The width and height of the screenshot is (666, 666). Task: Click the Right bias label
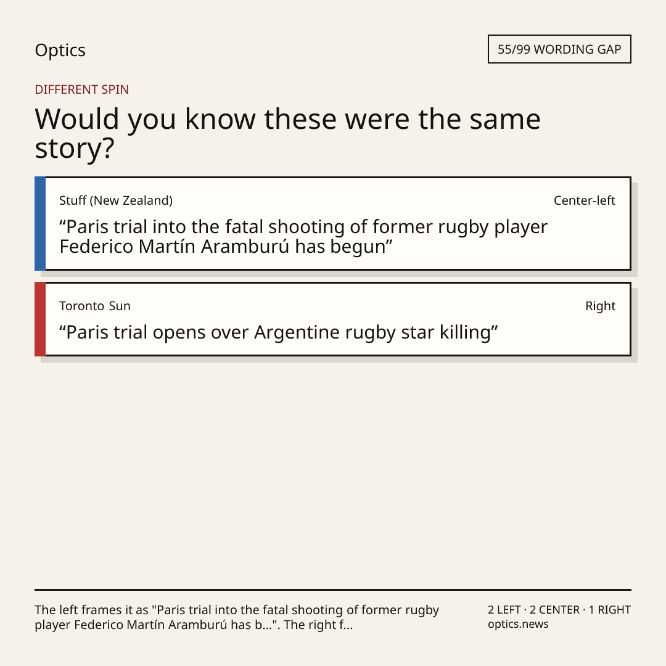point(600,306)
